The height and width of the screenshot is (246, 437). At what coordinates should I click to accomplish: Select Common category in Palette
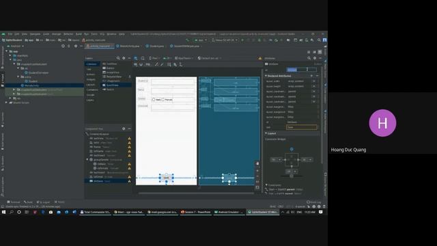pos(91,64)
